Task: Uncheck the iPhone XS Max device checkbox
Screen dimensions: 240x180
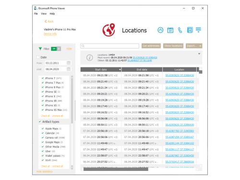Action: [x=43, y=110]
